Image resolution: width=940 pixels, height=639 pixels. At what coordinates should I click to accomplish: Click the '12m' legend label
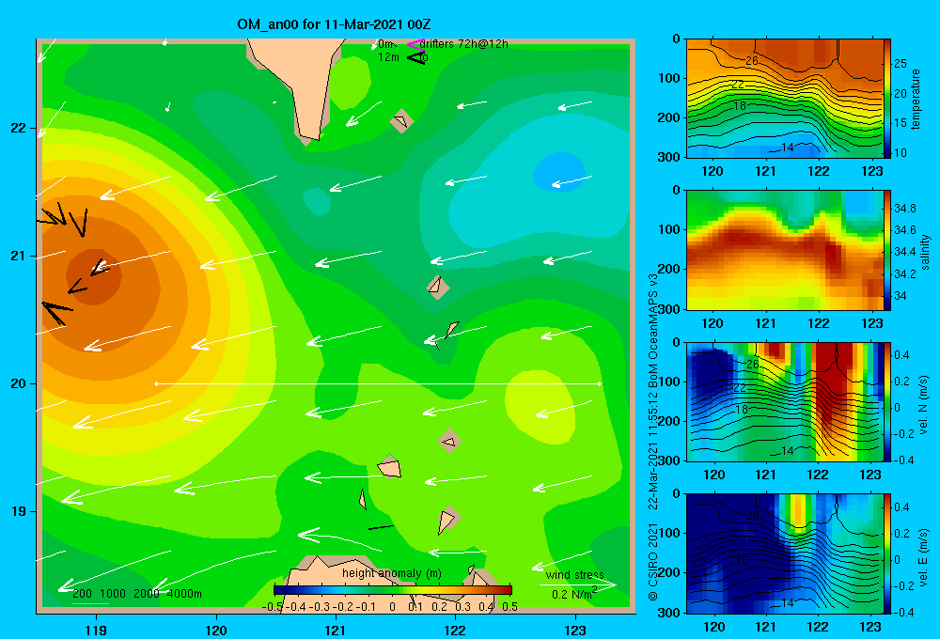point(388,57)
